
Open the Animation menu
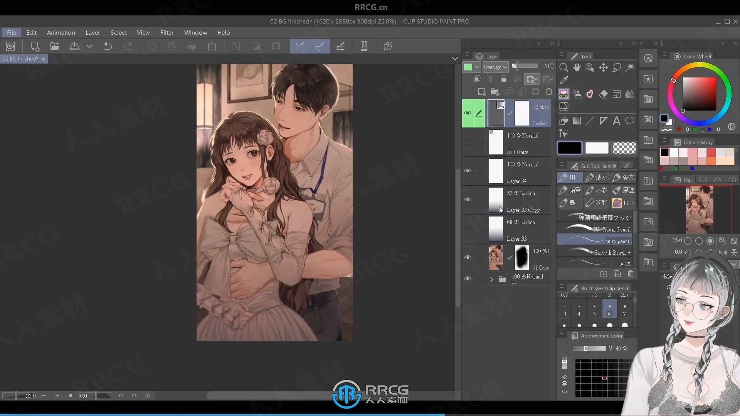(x=61, y=32)
